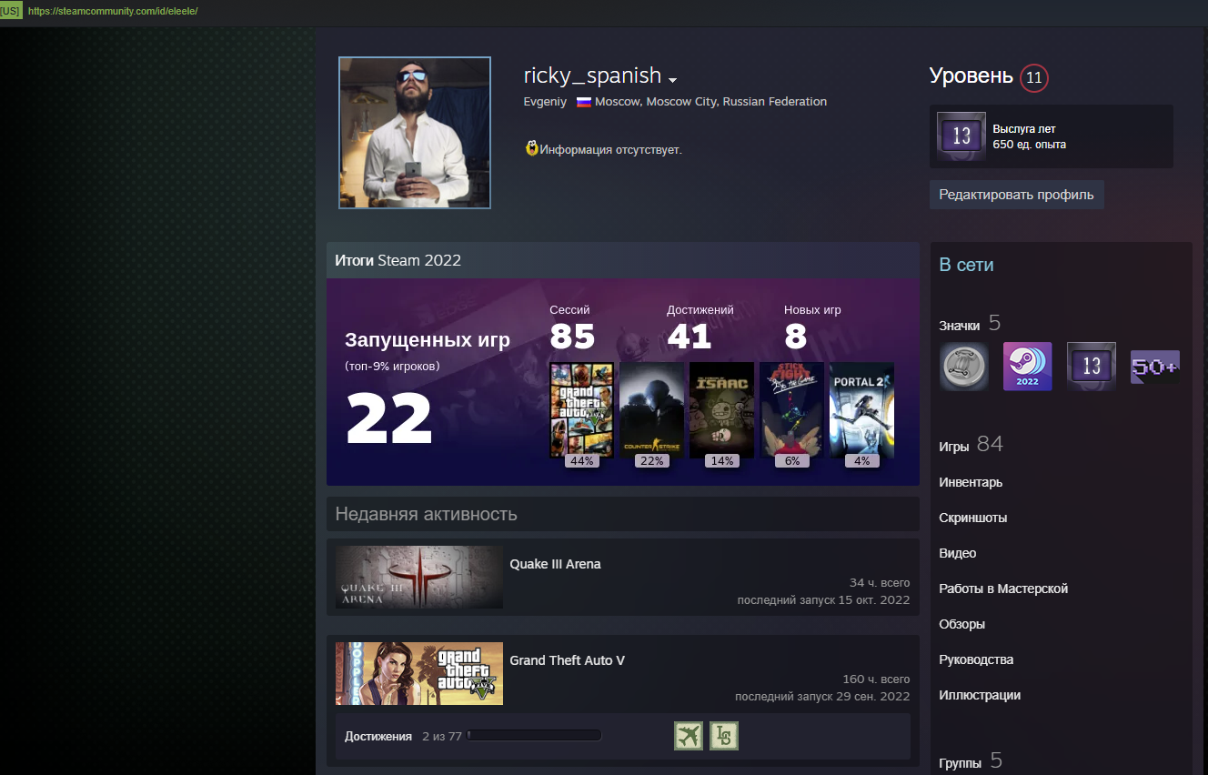
Task: Open the 50+ games collector badge
Action: coord(1154,367)
